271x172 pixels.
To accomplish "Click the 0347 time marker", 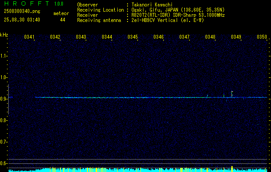I will click(x=184, y=37).
